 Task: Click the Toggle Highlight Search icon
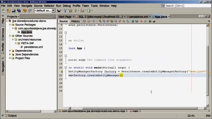[x=112, y=21]
